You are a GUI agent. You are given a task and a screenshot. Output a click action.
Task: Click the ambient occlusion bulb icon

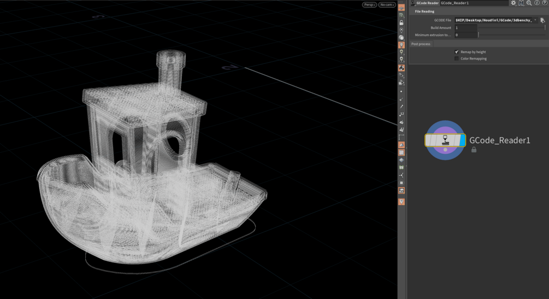(x=402, y=30)
